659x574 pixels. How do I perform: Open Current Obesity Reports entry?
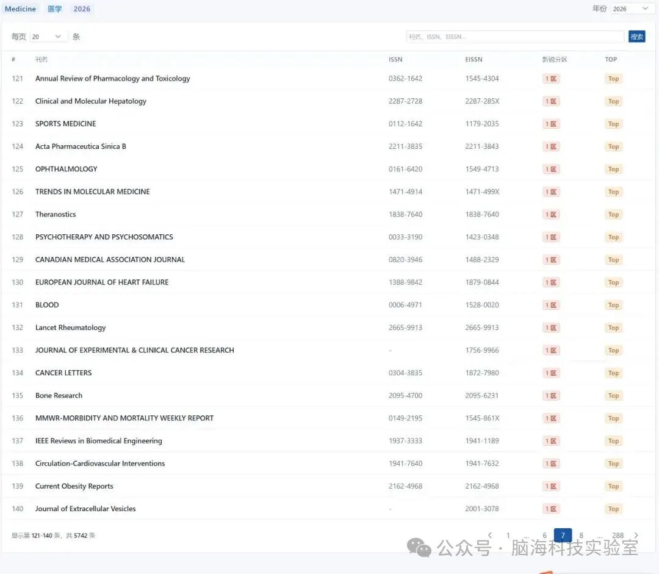[x=74, y=486]
